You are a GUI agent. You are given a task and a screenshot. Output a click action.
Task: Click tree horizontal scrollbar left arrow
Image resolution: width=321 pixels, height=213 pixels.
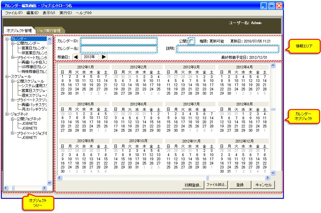tap(6, 188)
